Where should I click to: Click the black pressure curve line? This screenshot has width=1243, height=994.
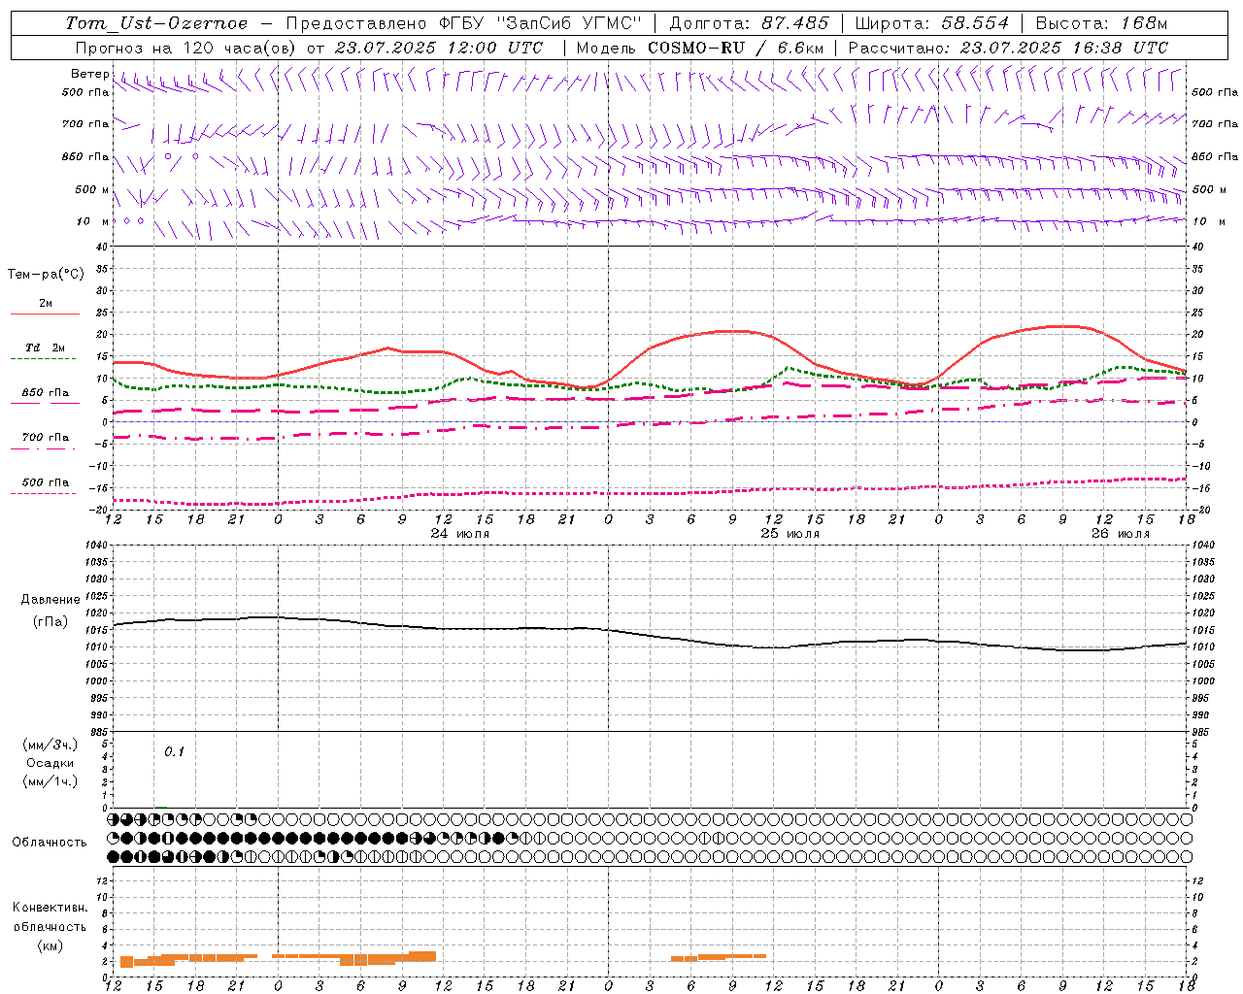(x=651, y=637)
